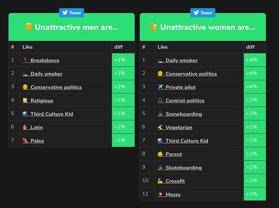Open the Latin link
This screenshot has width=279, height=208.
(x=37, y=128)
